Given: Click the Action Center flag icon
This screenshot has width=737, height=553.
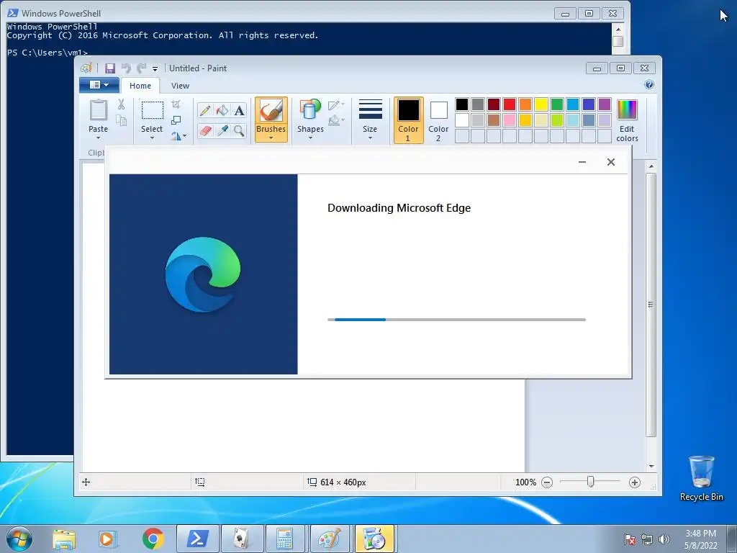Looking at the screenshot, I should coord(630,539).
